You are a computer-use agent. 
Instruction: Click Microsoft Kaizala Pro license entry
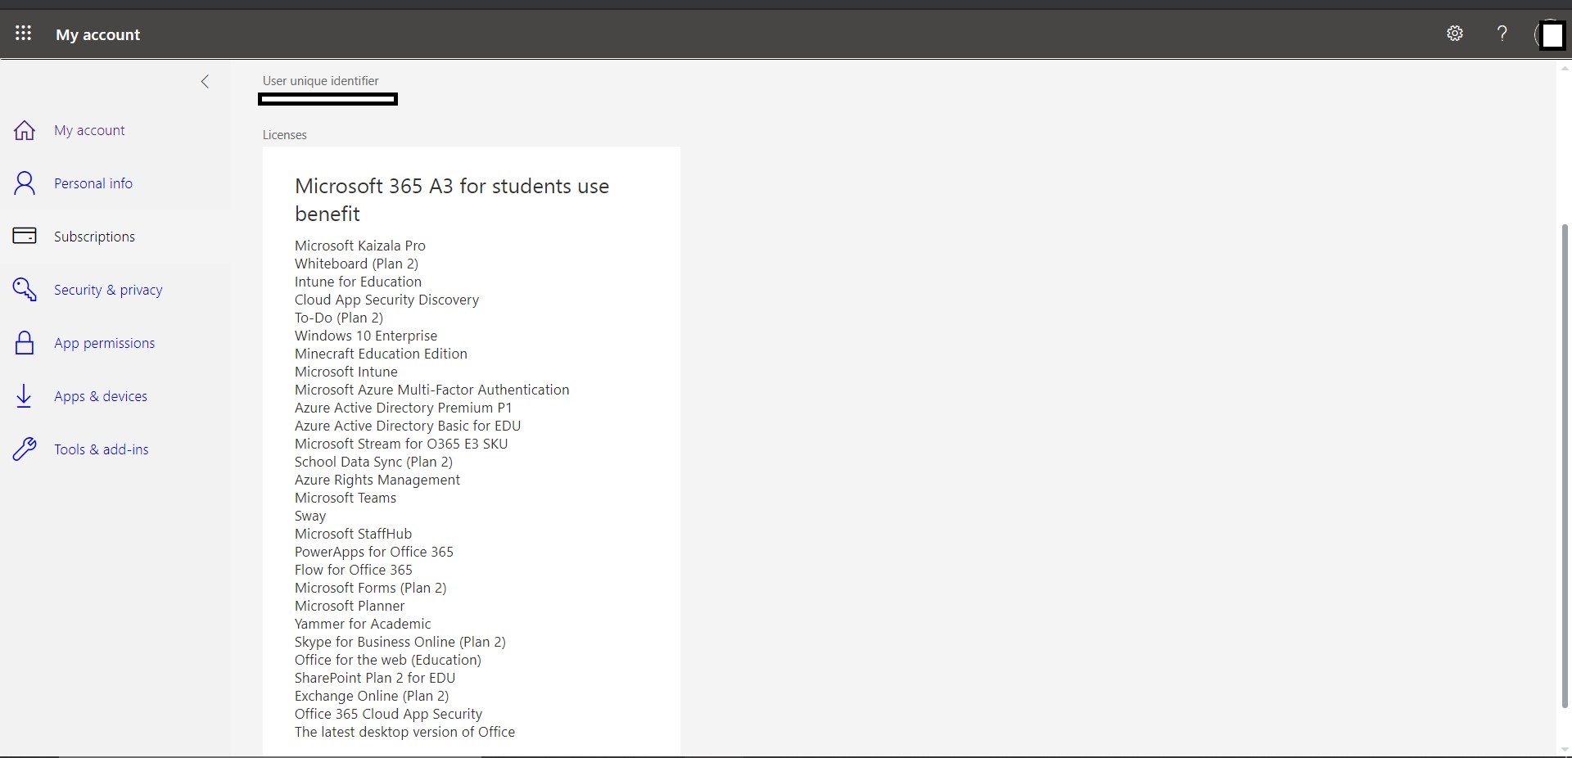click(360, 246)
